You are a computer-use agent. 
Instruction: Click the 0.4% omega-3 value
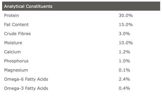[124, 88]
